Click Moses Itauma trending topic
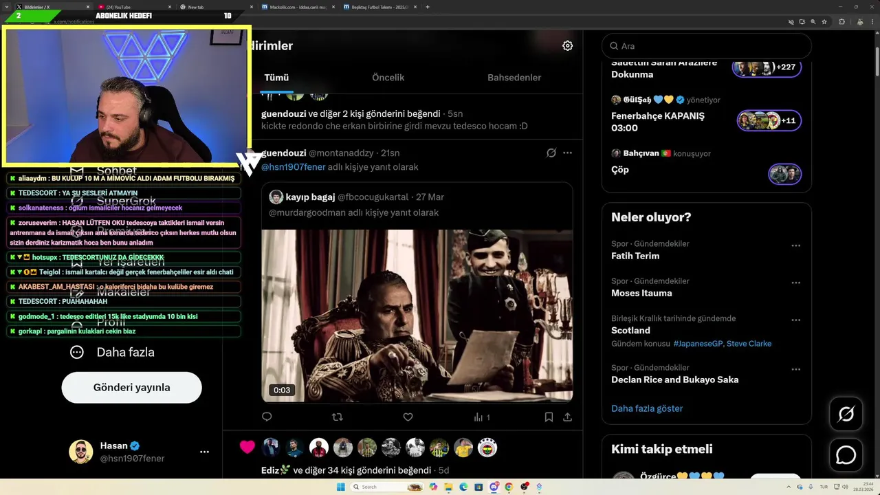This screenshot has width=880, height=495. click(x=641, y=293)
